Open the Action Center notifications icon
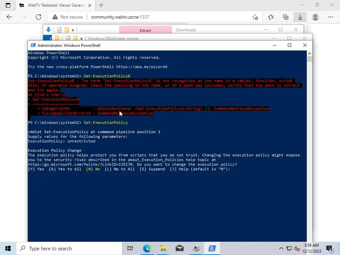The height and width of the screenshot is (255, 340). pos(330,249)
